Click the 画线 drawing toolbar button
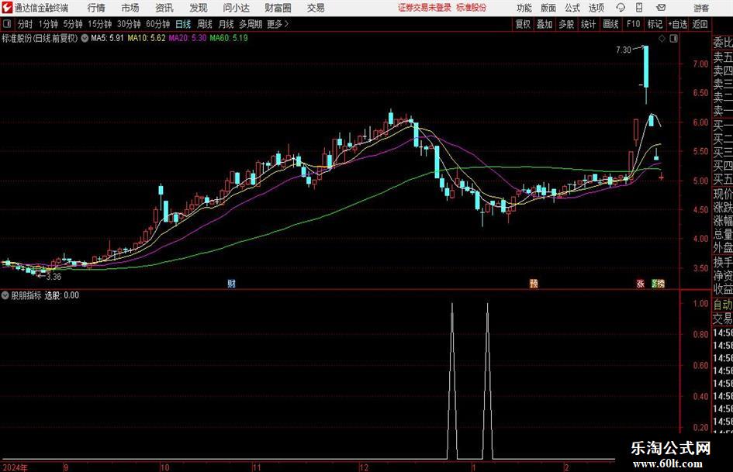 click(x=611, y=24)
